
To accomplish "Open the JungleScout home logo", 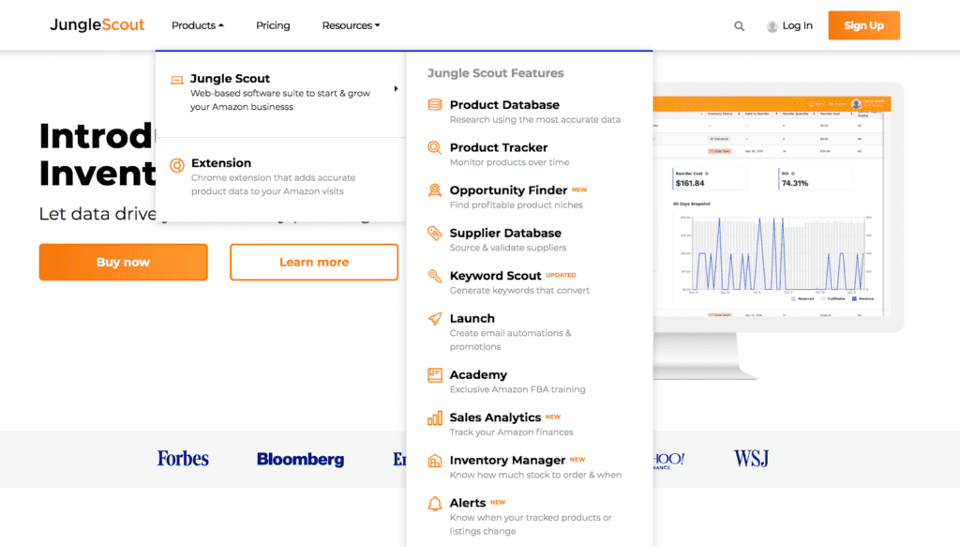I will pyautogui.click(x=97, y=25).
